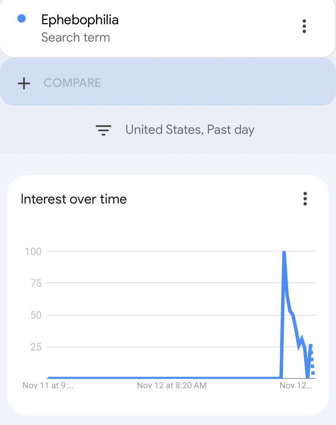
Task: Edit the Ephebophilia search term
Action: [80, 20]
